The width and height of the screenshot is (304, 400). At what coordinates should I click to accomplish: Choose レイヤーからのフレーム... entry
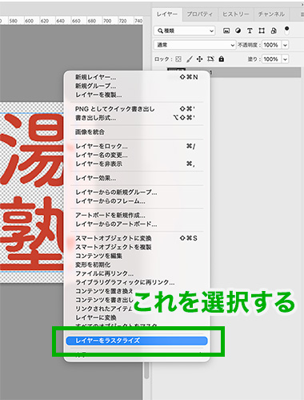click(136, 201)
